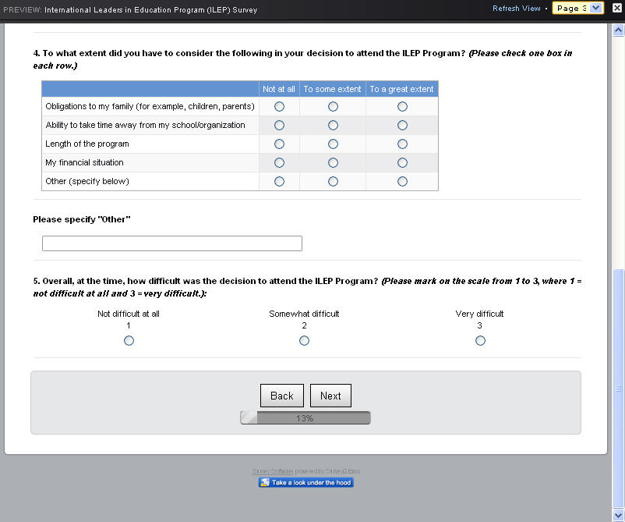625x522 pixels.
Task: Select 'To a great extent' for program length
Action: click(402, 144)
